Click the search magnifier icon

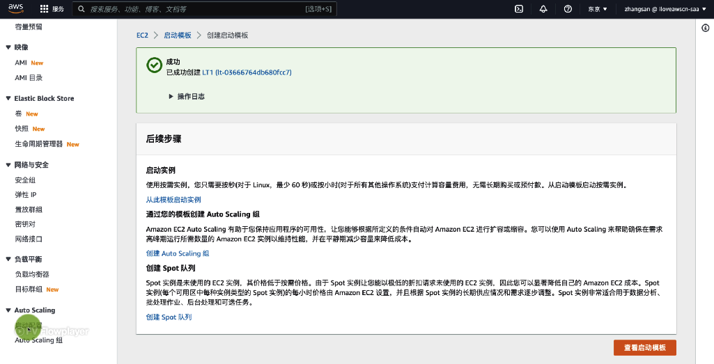[x=81, y=8]
